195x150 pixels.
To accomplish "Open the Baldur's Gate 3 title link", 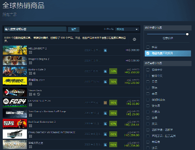I will tap(37, 70).
